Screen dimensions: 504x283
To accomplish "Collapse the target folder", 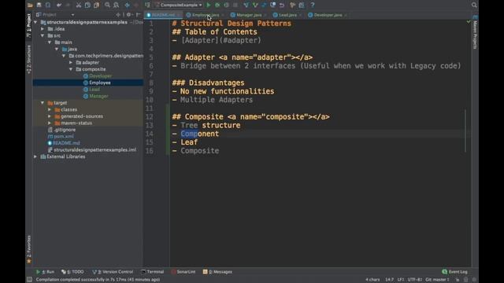I will coord(43,103).
